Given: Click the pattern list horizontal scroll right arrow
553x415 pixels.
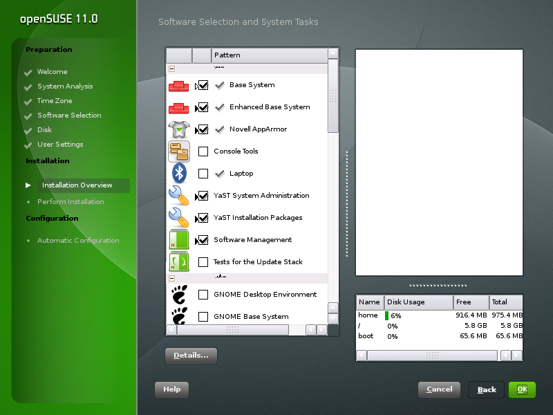Looking at the screenshot, I should (x=321, y=330).
